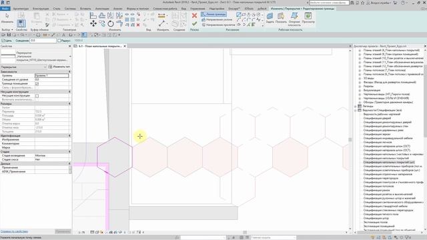Open the type selector dropdown in Properties
Image resolution: width=427 pixels, height=240 pixels.
click(x=70, y=56)
